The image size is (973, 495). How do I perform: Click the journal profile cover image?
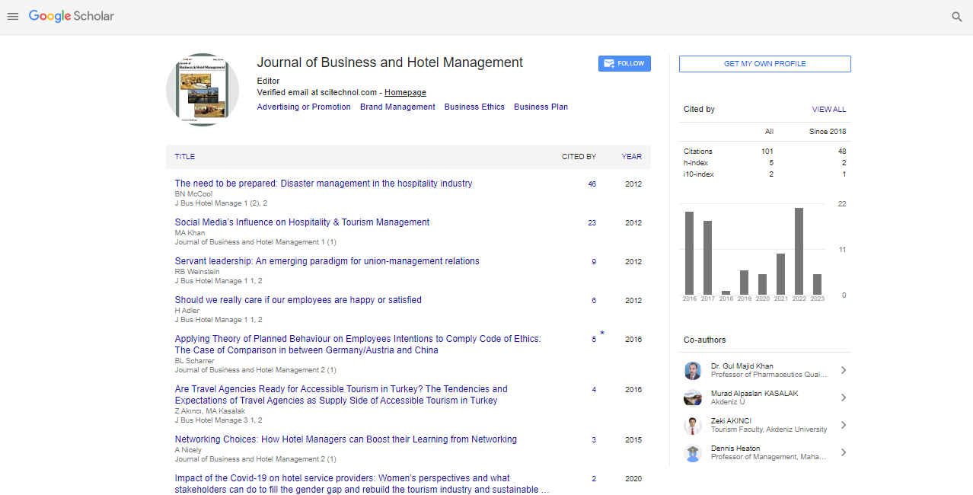tap(203, 90)
